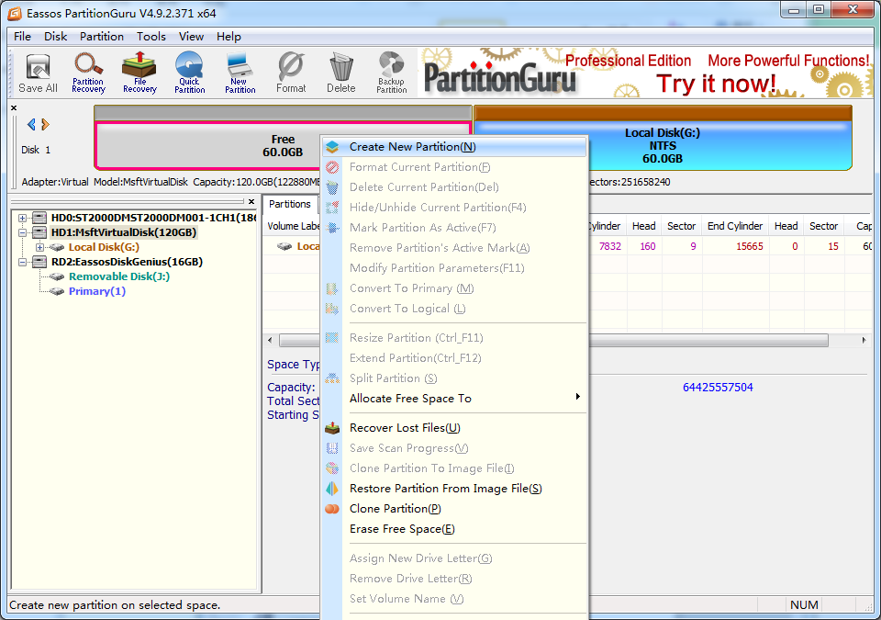This screenshot has height=620, width=881.
Task: Click Local Disk(G:) tree partition icon
Action: click(x=57, y=247)
